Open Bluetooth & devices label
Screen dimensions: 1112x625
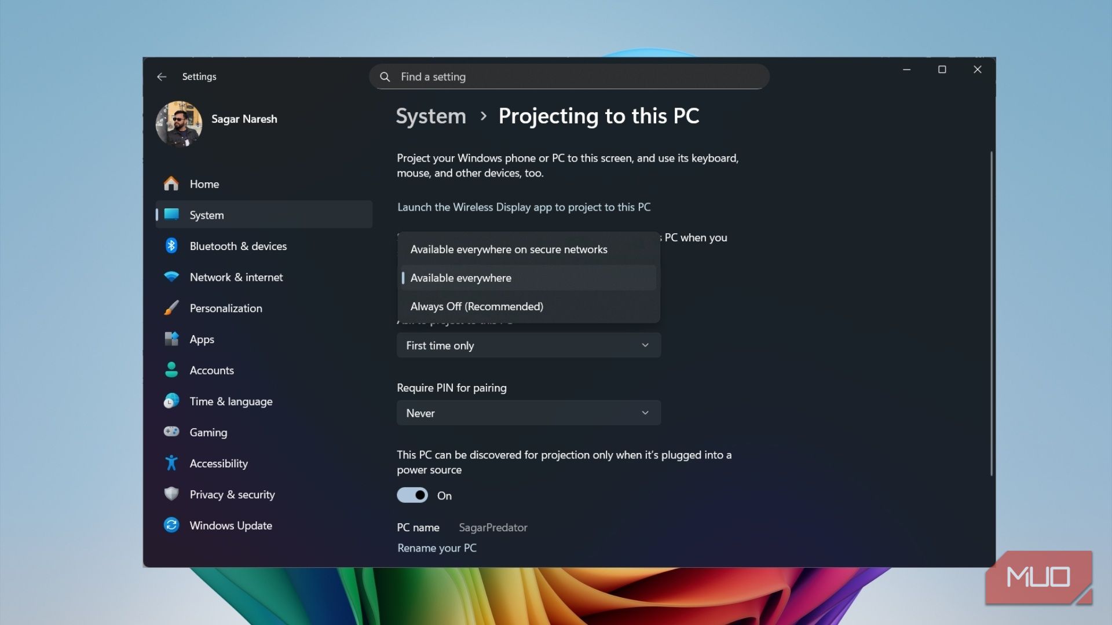[238, 246]
